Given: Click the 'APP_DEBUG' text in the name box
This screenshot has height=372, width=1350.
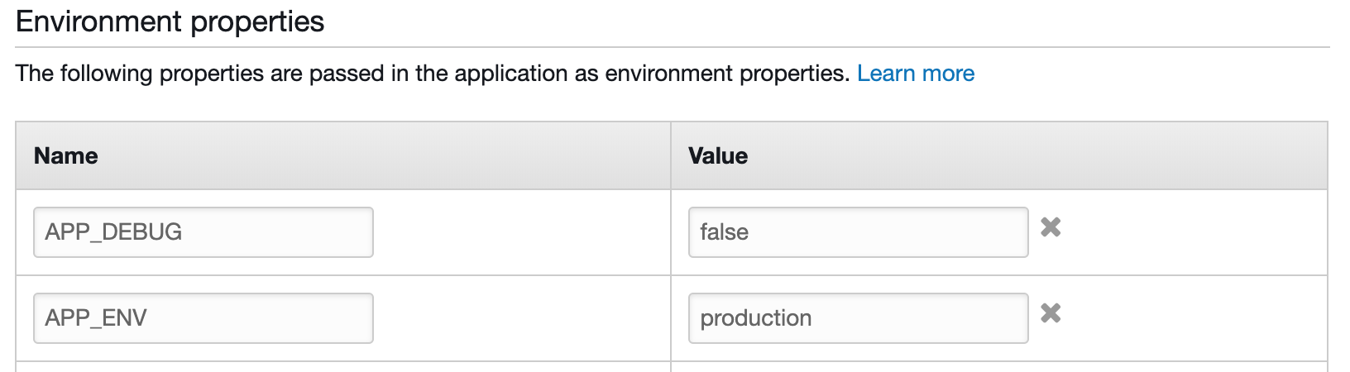Looking at the screenshot, I should tap(113, 232).
